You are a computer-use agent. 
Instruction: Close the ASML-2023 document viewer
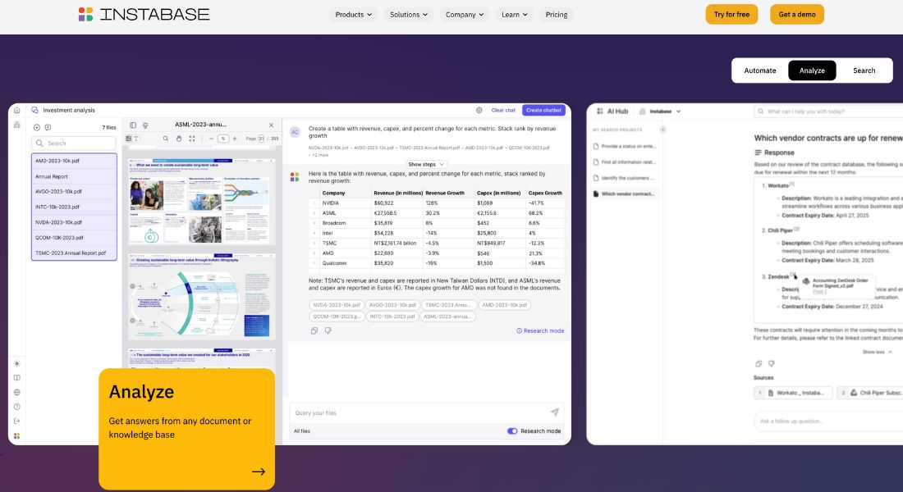pos(271,125)
